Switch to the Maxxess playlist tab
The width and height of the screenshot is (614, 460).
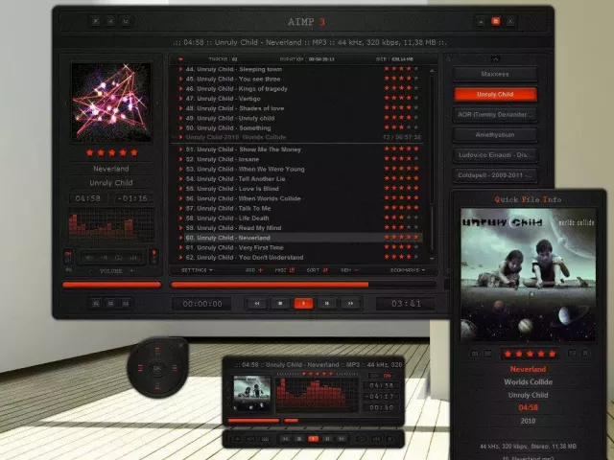pos(496,74)
